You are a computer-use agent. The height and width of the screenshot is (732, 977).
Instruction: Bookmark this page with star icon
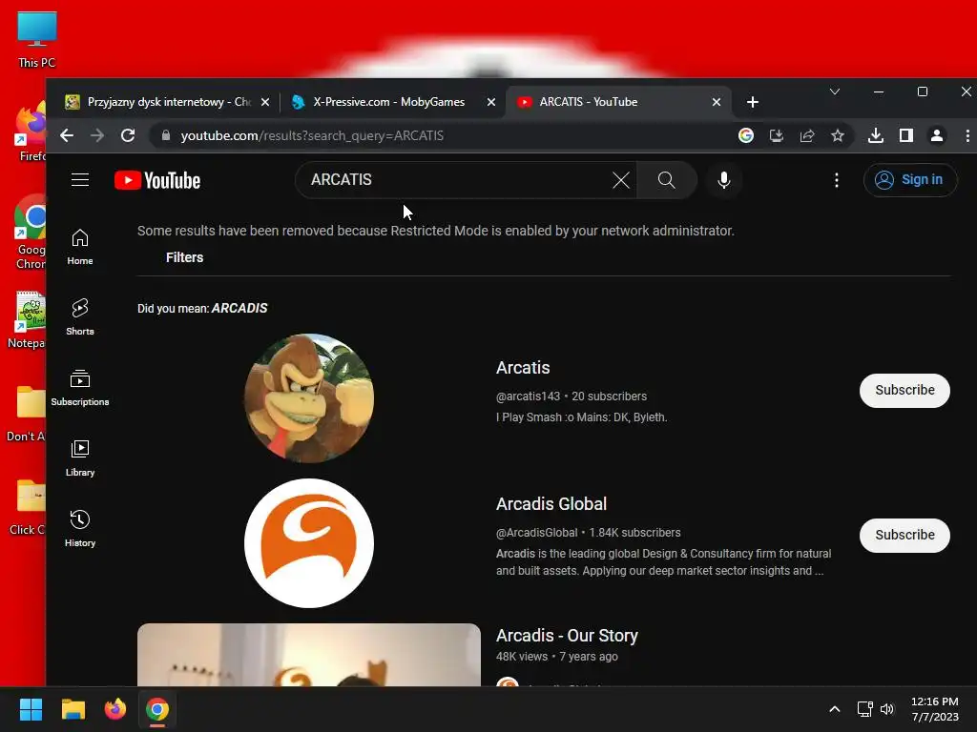tap(838, 135)
